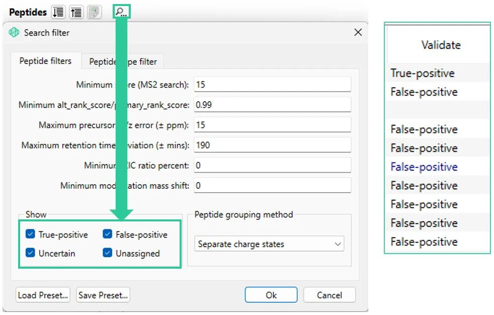Close the Search filter dialog
Image resolution: width=494 pixels, height=315 pixels.
click(x=358, y=33)
